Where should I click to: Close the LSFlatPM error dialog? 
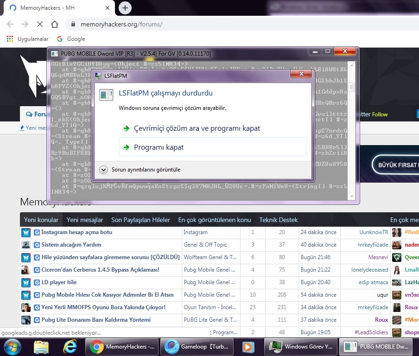coord(301,74)
